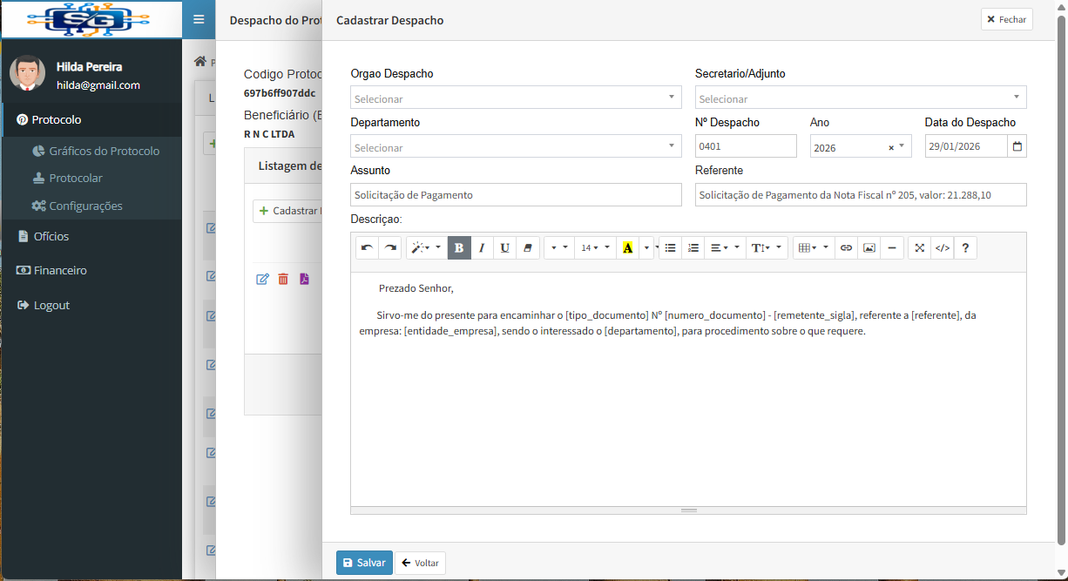Image resolution: width=1068 pixels, height=581 pixels.
Task: Toggle italic formatting
Action: 482,247
